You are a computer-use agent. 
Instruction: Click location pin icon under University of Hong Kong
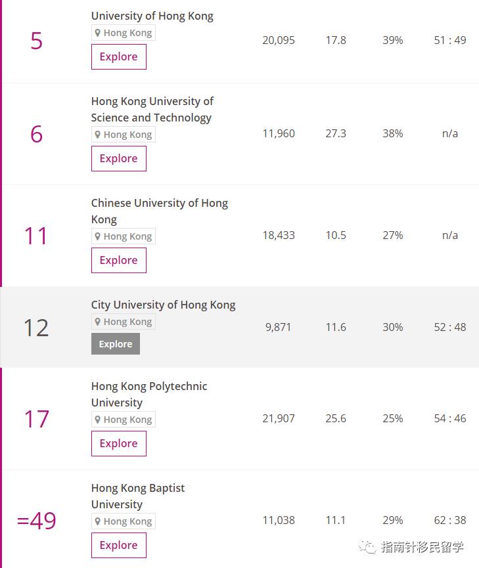click(97, 33)
